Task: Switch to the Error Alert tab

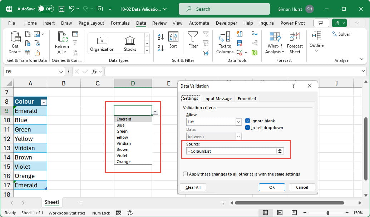Action: 247,99
